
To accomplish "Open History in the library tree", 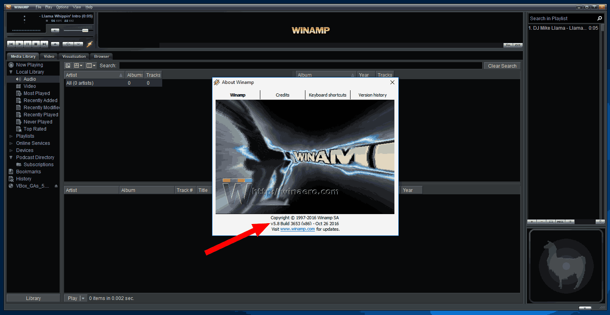I will [x=24, y=179].
